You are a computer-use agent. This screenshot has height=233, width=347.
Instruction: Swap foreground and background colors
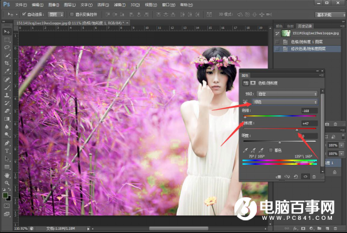point(9,189)
